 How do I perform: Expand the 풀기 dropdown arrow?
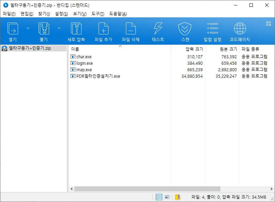click(x=59, y=28)
